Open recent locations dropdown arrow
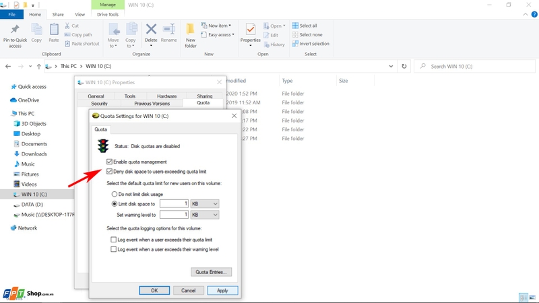 point(30,66)
